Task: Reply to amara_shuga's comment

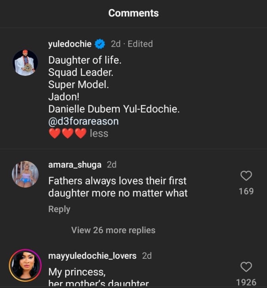Action: click(59, 209)
